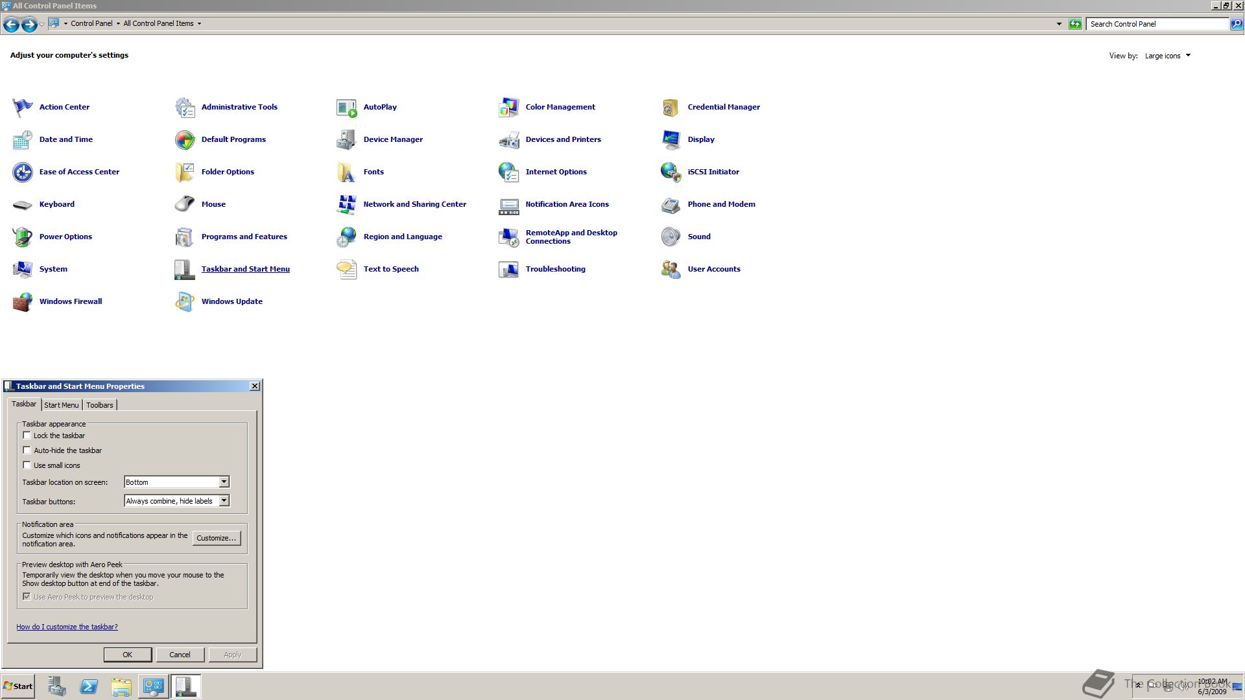Expand the Control Panel breadcrumb arrow
The image size is (1245, 700).
pyautogui.click(x=118, y=23)
